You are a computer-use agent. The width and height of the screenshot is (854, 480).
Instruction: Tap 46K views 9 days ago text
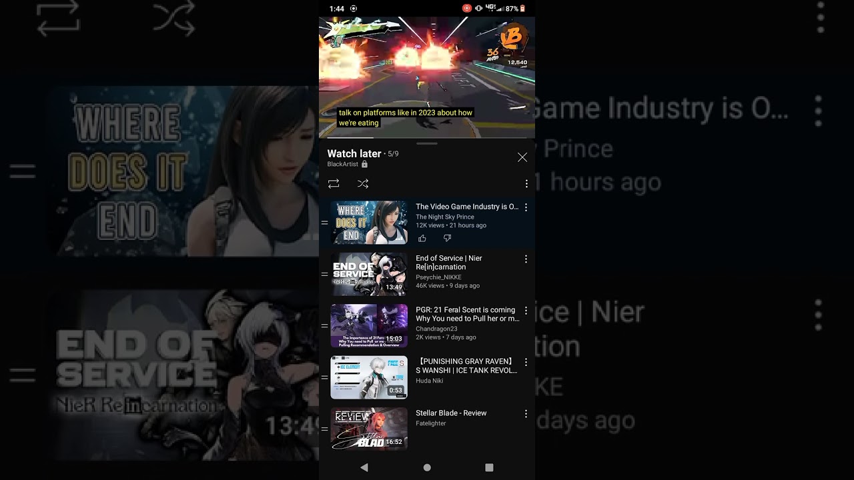[448, 285]
